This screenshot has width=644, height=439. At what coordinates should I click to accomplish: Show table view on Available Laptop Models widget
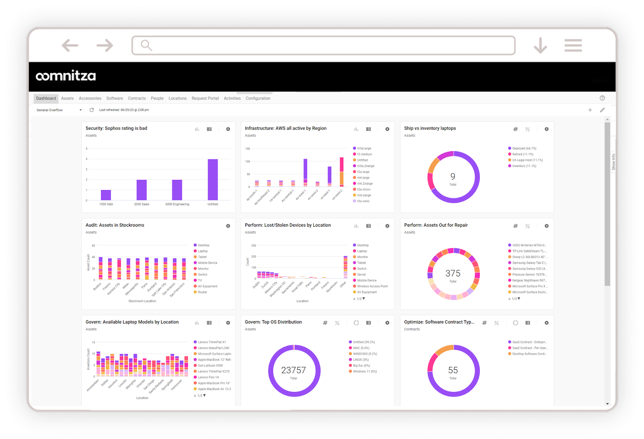pyautogui.click(x=209, y=323)
